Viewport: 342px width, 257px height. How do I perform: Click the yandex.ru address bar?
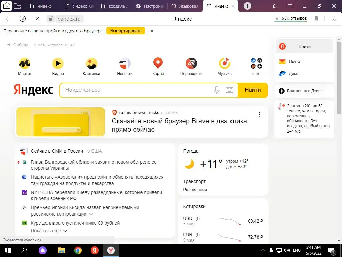[69, 19]
